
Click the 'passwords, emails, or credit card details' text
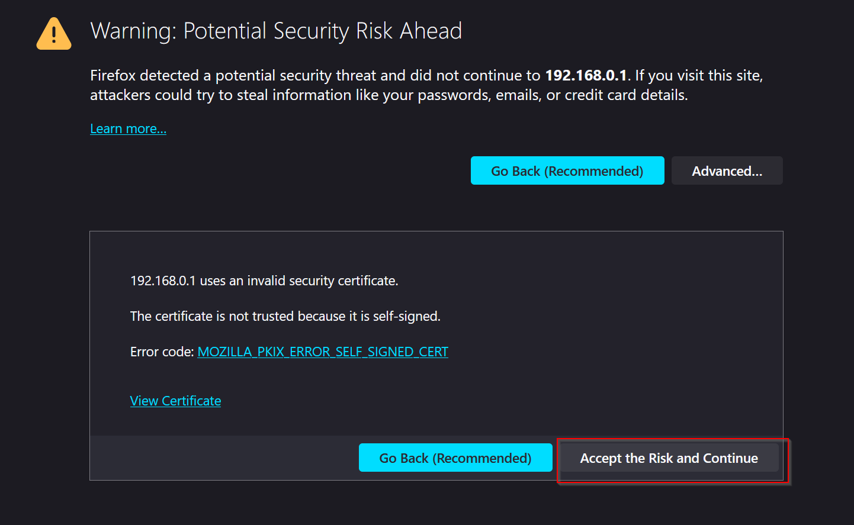coord(553,95)
